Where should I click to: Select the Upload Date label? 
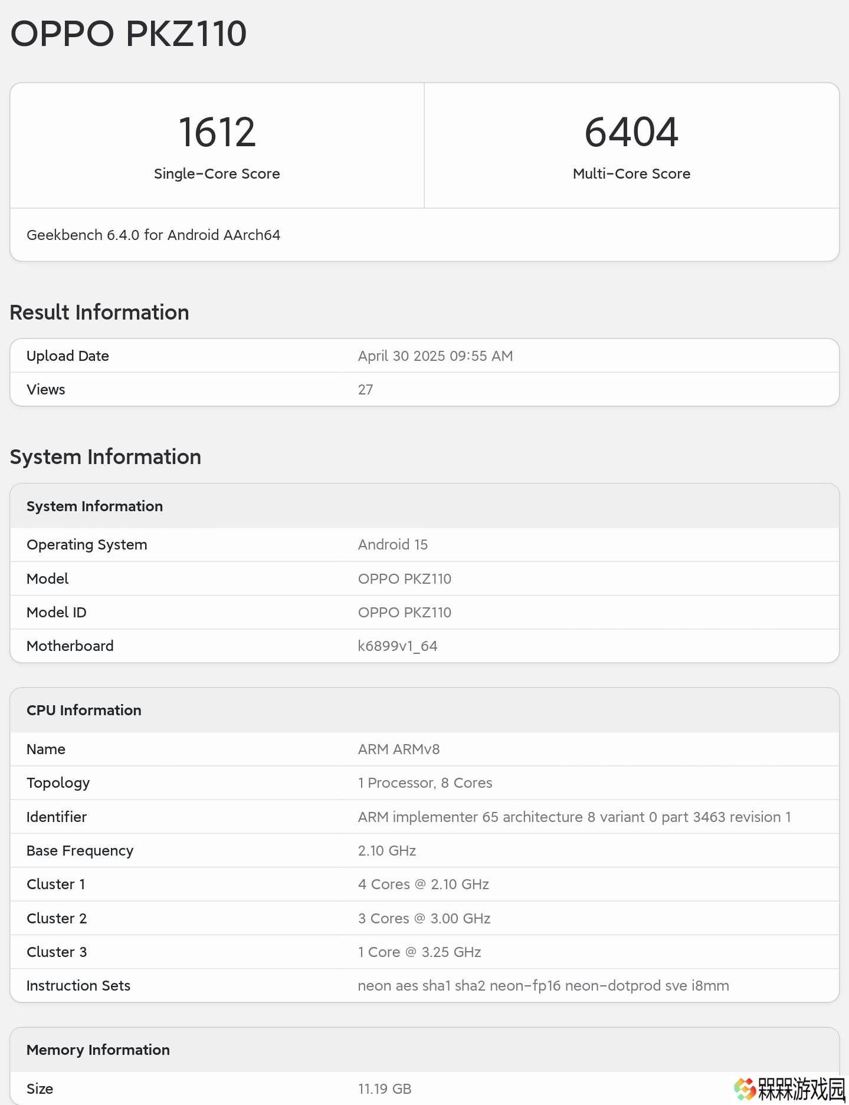click(68, 356)
